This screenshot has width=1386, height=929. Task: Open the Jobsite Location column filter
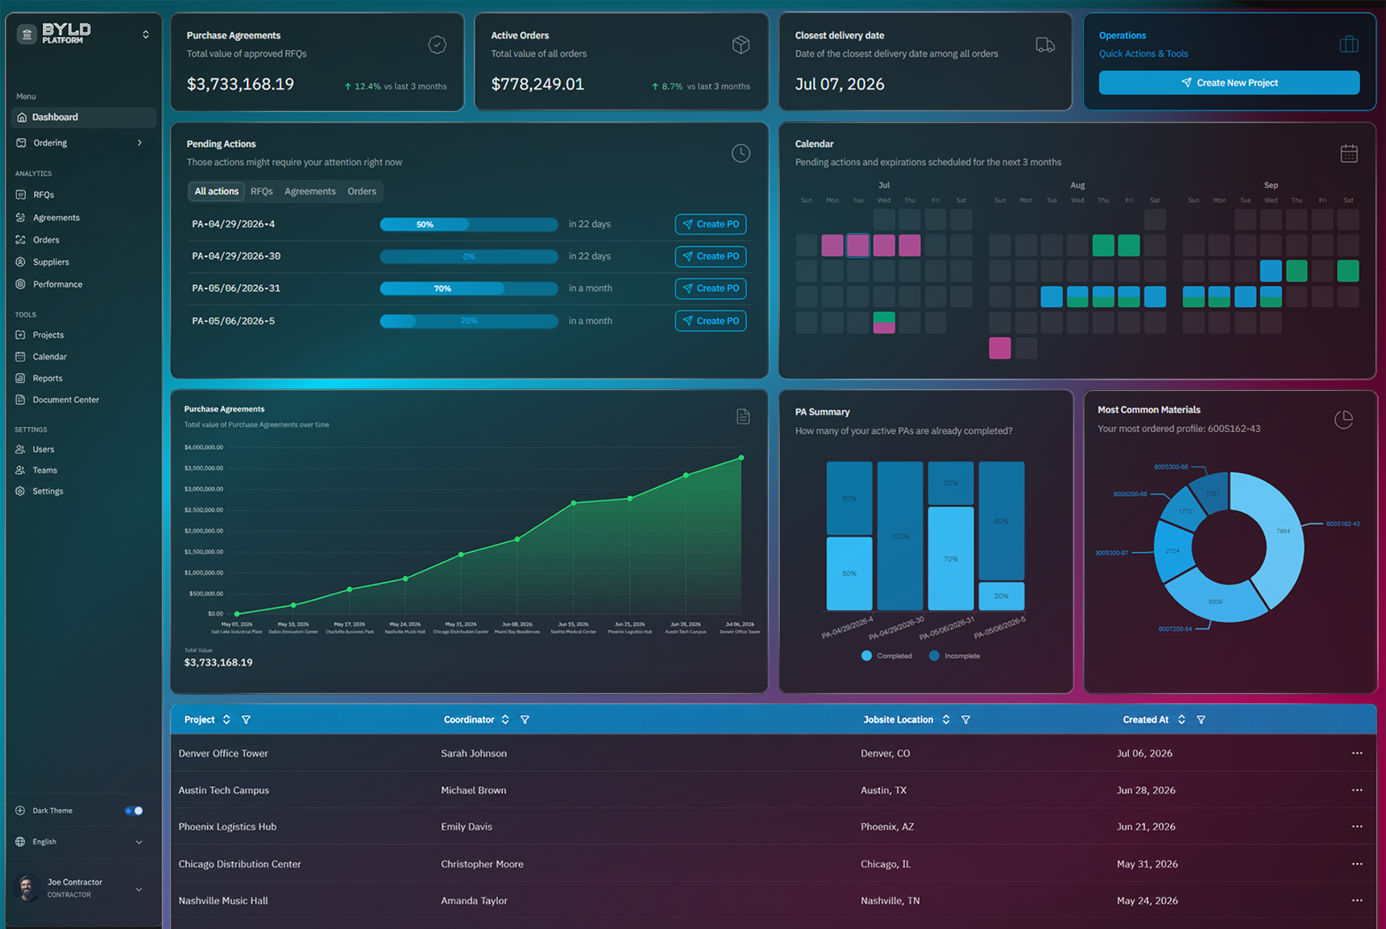point(965,720)
